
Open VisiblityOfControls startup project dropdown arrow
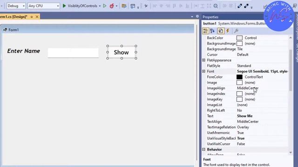point(100,6)
